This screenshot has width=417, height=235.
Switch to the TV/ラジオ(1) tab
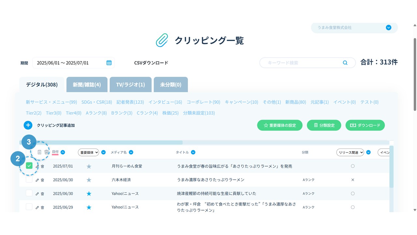click(x=130, y=85)
